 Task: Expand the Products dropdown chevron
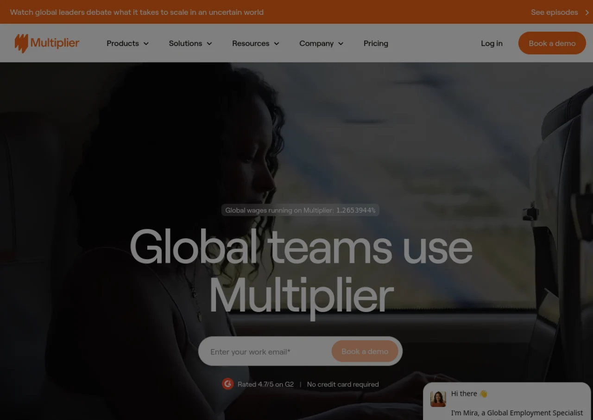146,44
